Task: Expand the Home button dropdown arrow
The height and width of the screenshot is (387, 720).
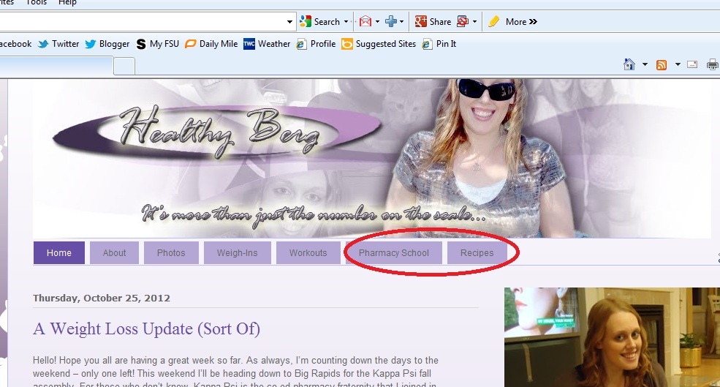Action: pos(645,65)
